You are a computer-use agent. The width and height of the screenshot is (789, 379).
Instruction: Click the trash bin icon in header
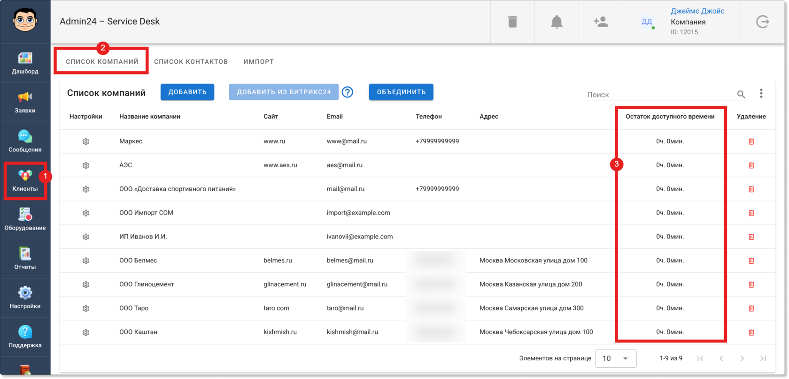pos(512,22)
